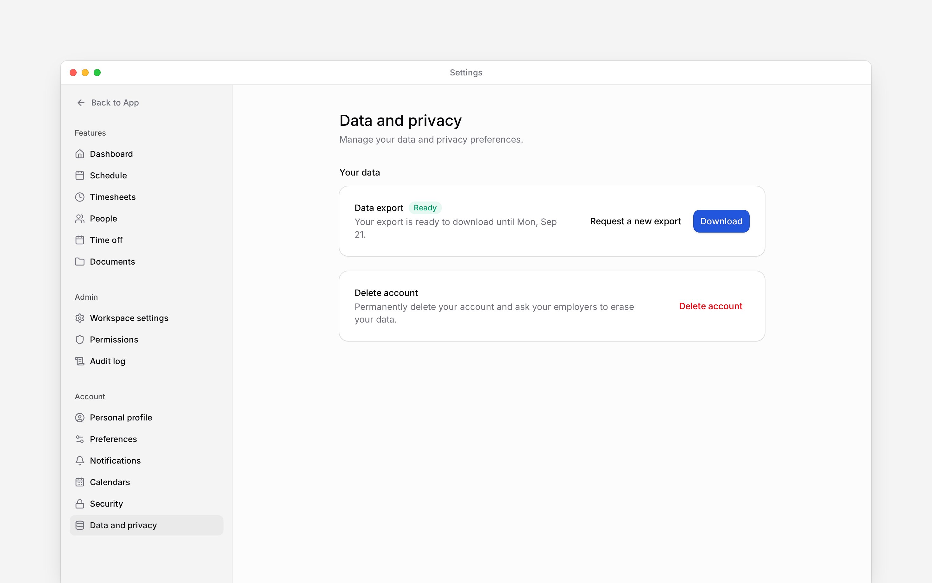Go to Permissions settings
932x583 pixels.
(146, 340)
